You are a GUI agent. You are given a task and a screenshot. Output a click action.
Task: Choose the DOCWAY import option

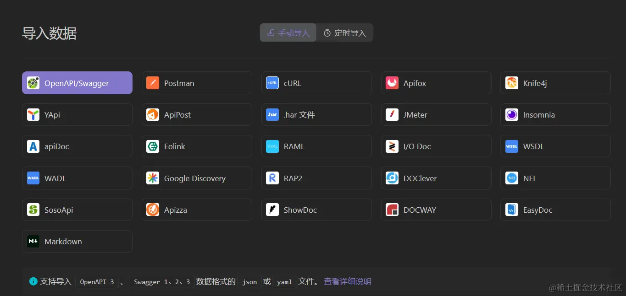click(x=436, y=210)
